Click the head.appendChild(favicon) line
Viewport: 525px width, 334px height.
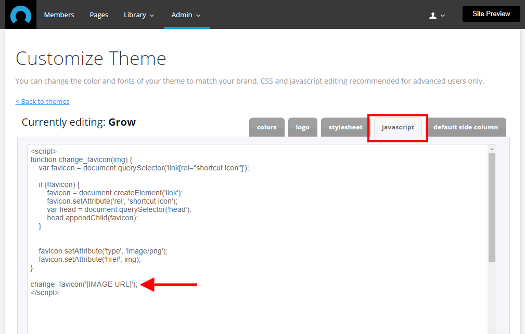[x=93, y=218]
